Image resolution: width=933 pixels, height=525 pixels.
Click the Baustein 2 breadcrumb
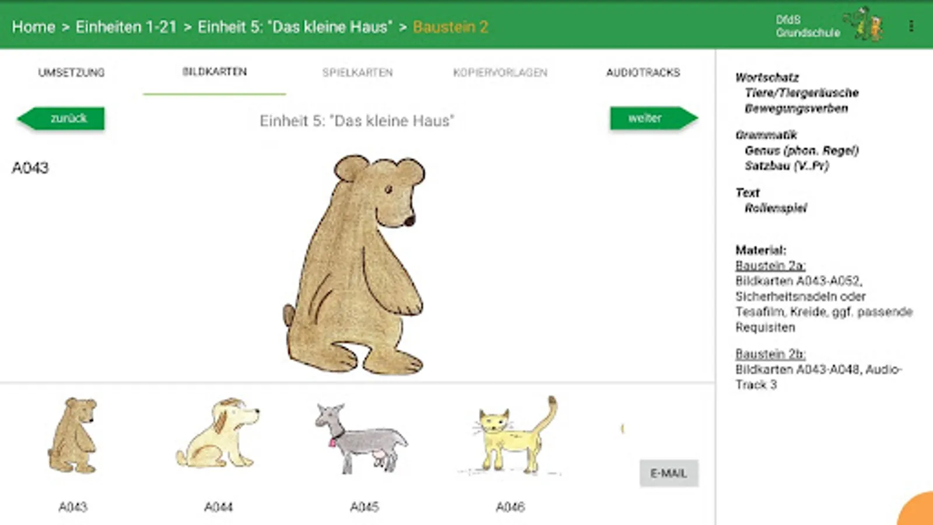[450, 27]
